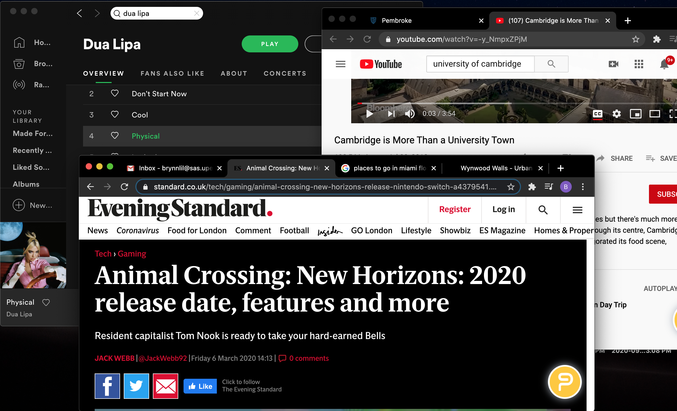The height and width of the screenshot is (411, 677).
Task: Click the YouTube create video icon
Action: pos(613,64)
